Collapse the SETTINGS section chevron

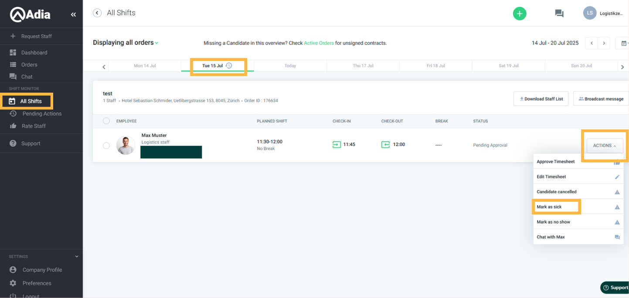[77, 257]
